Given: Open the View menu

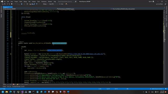Looking at the screenshot, I should point(12,2).
